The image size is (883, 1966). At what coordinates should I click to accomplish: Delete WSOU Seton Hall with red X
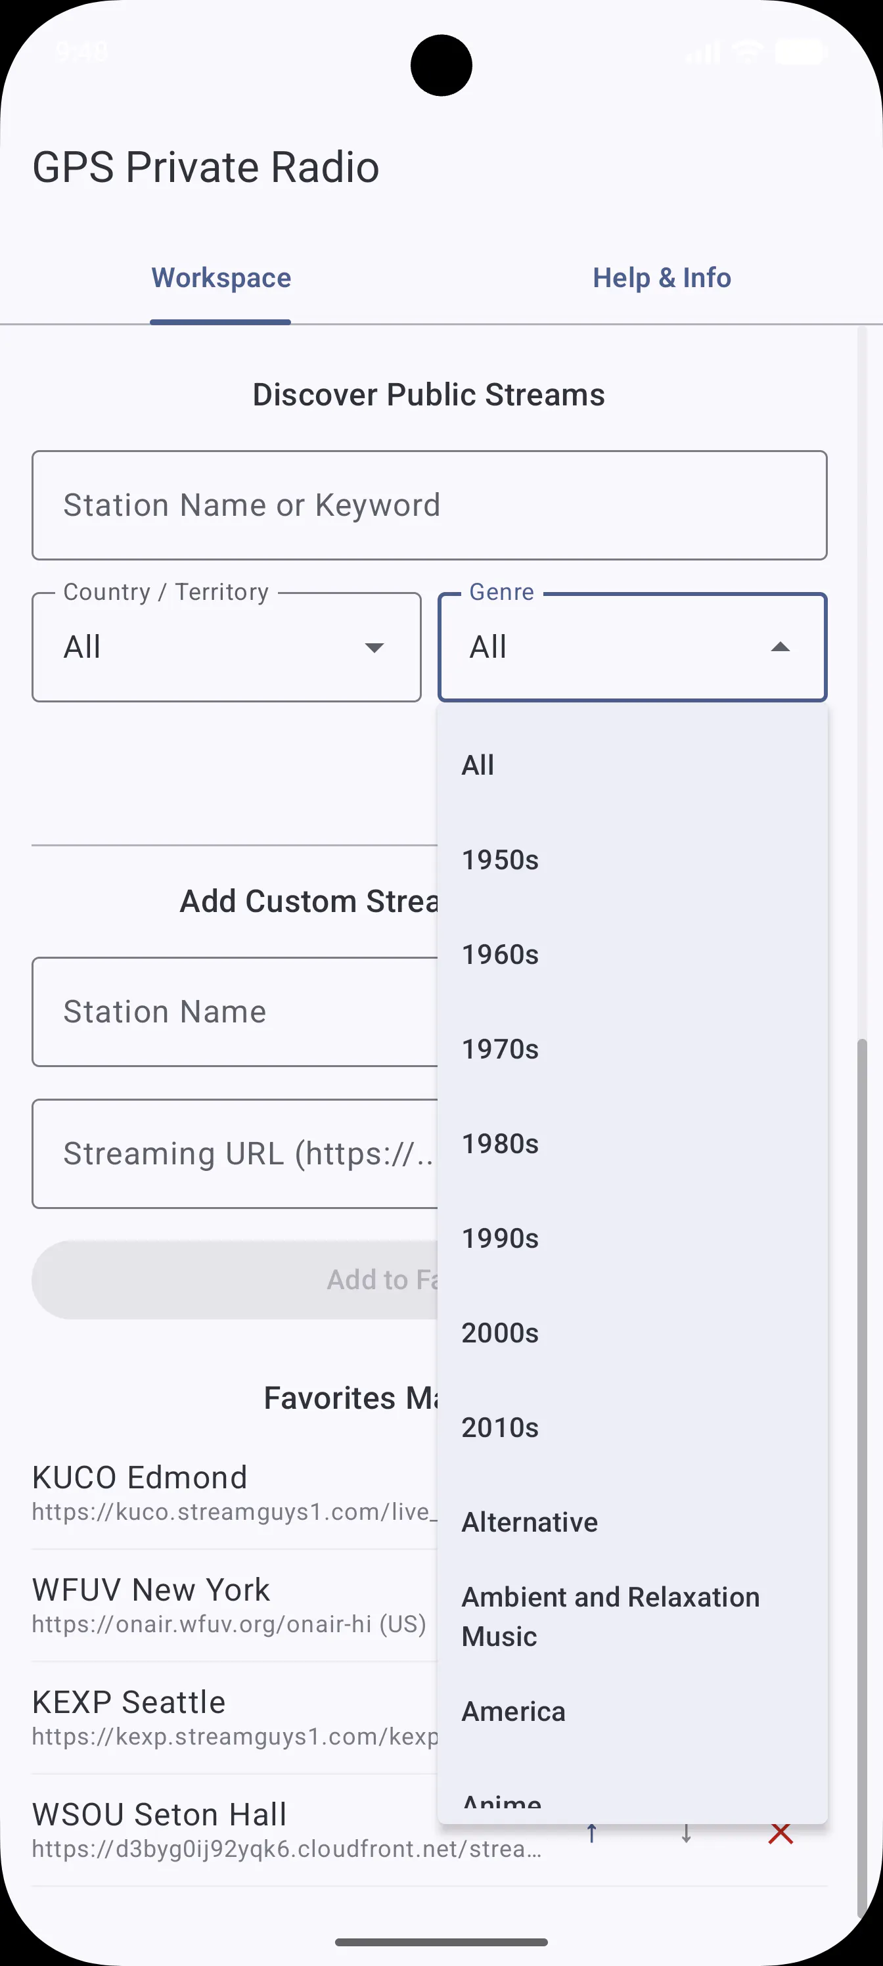pos(781,1833)
